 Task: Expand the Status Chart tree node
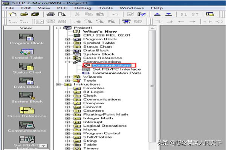point(67,46)
